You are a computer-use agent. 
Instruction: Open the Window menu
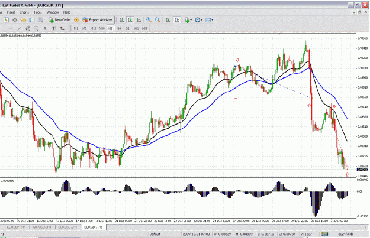pyautogui.click(x=52, y=12)
